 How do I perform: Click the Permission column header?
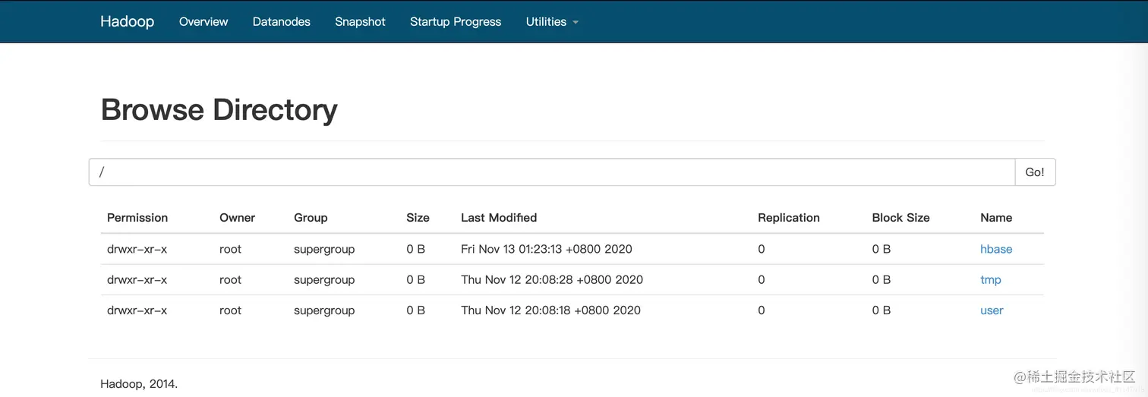point(137,217)
